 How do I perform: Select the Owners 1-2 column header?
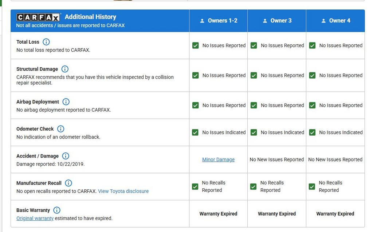(x=219, y=21)
